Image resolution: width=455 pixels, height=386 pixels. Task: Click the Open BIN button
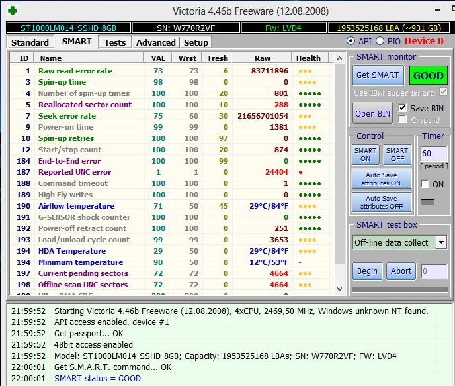(x=373, y=113)
